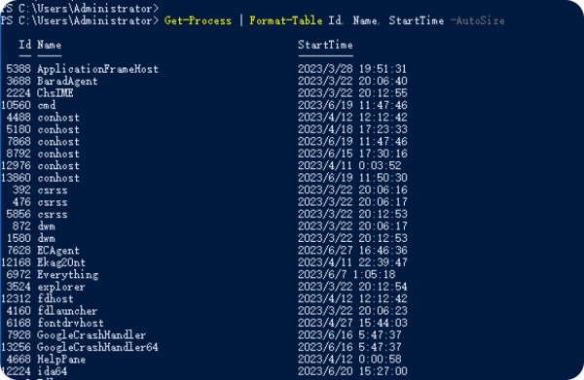Viewport: 584px width, 380px height.
Task: Select the GoogleCrashHandler64 process name
Action: [97, 347]
